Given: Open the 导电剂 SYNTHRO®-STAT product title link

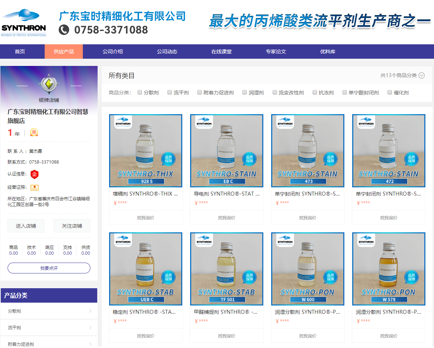Looking at the screenshot, I should click(227, 194).
